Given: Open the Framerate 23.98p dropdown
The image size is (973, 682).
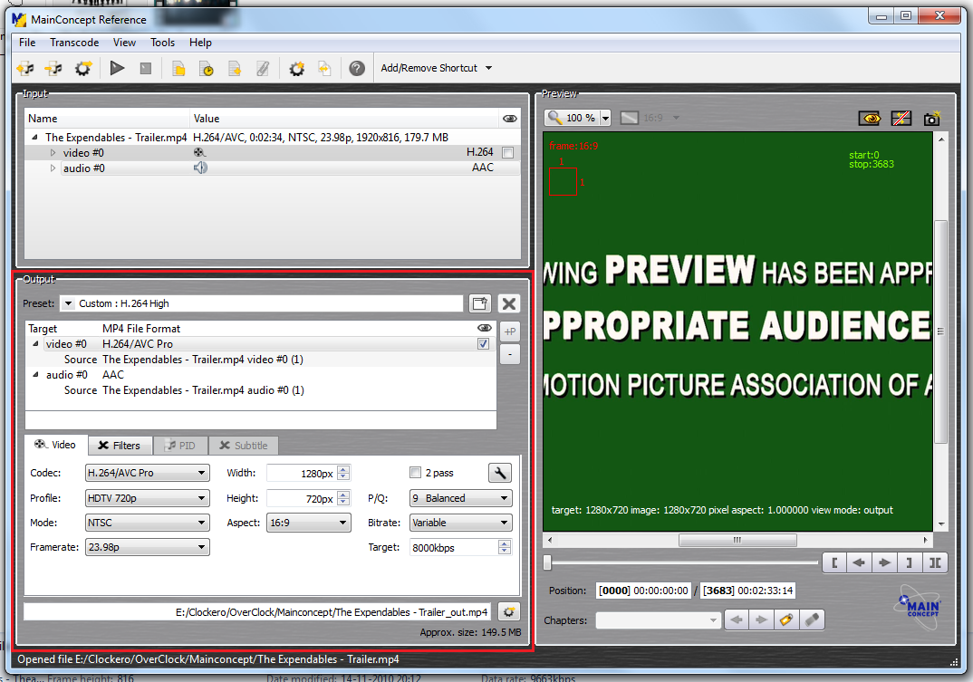Looking at the screenshot, I should (147, 547).
